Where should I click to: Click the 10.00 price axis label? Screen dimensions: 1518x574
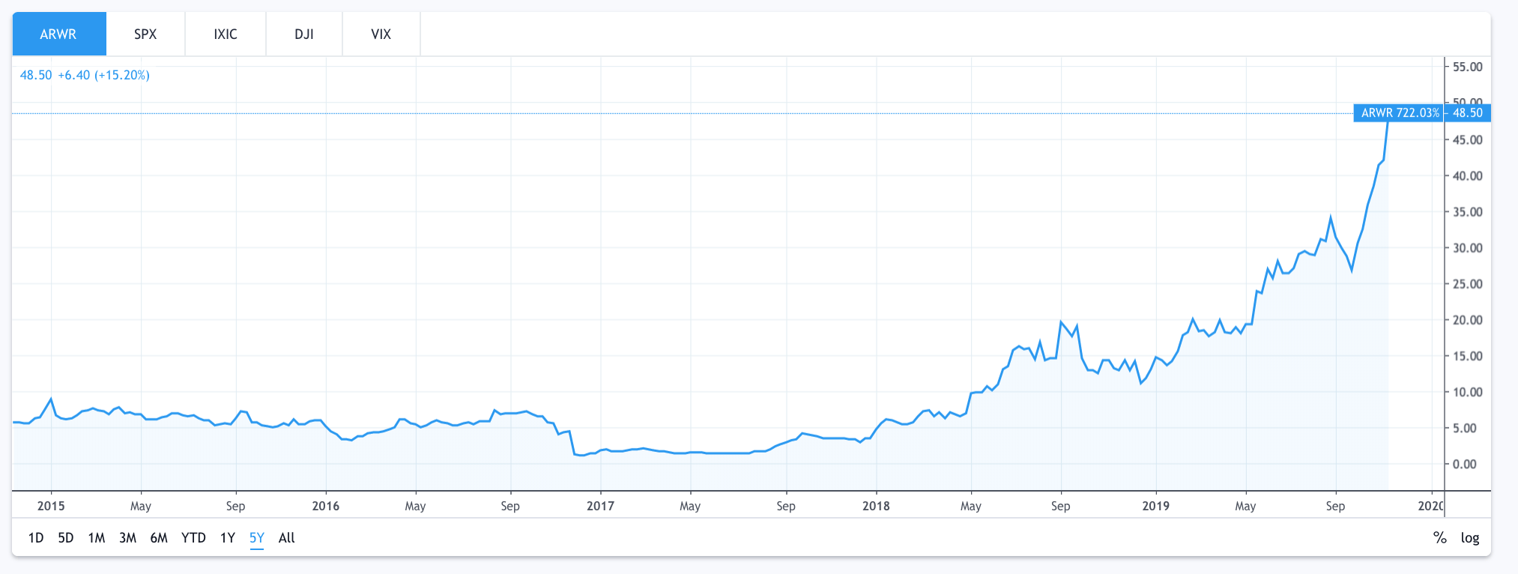coord(1468,392)
